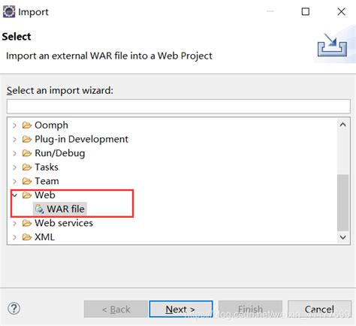Click the scrollbar up arrow in wizard list
Image resolution: width=356 pixels, height=326 pixels.
342,125
